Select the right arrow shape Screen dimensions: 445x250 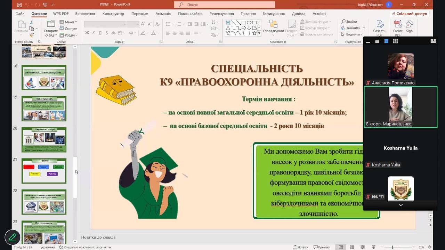point(244,28)
